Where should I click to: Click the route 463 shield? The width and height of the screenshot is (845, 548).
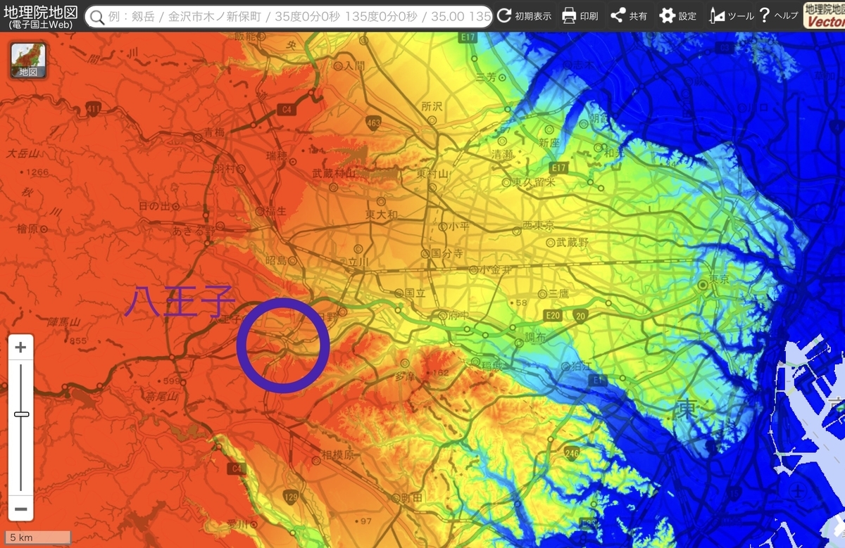[x=374, y=123]
